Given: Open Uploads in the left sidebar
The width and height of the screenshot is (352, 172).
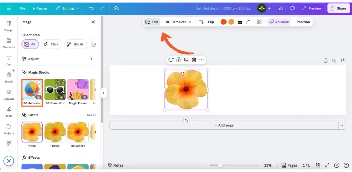Looking at the screenshot, I should point(9,95).
